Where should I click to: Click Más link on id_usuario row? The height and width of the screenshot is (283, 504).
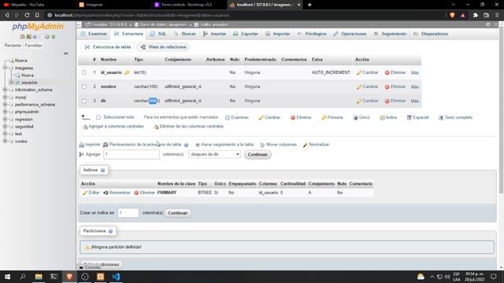415,73
